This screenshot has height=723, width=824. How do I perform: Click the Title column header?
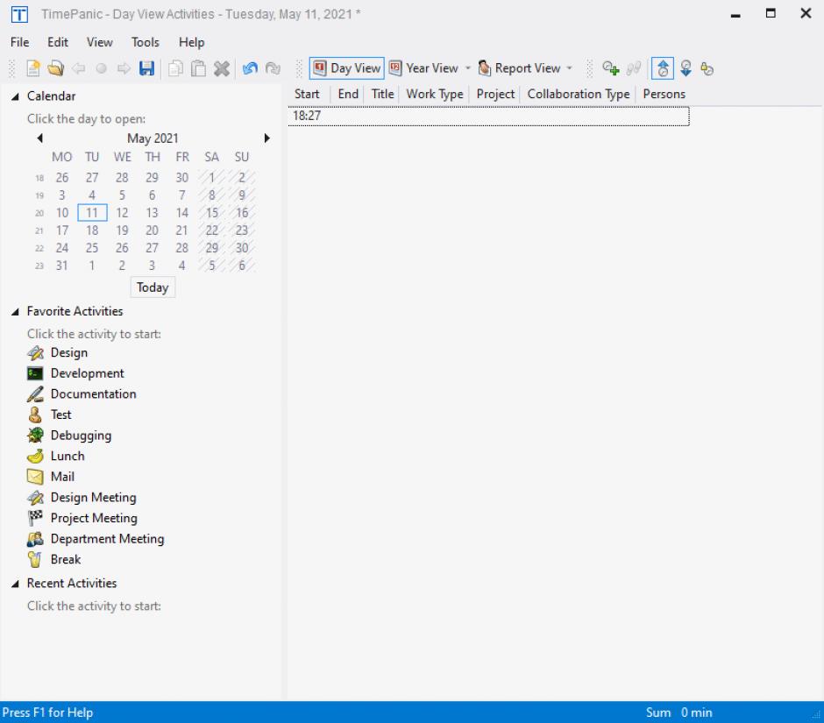pos(382,94)
